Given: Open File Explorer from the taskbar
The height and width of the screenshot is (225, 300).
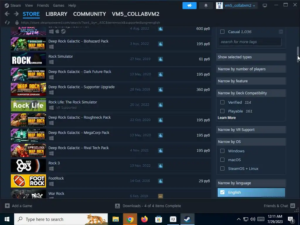Looking at the screenshot, I should point(115,219).
